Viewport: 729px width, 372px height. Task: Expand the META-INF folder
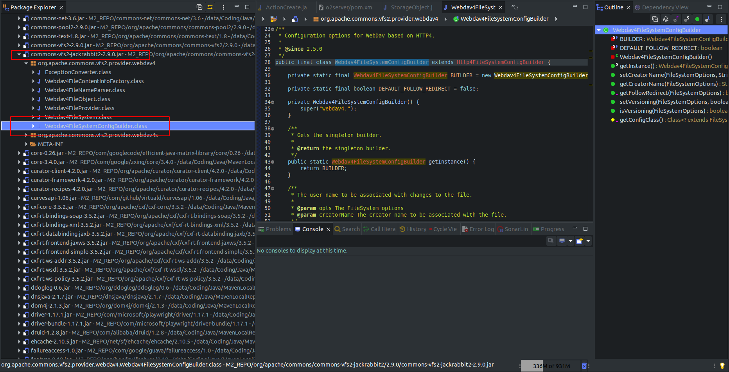click(x=26, y=144)
